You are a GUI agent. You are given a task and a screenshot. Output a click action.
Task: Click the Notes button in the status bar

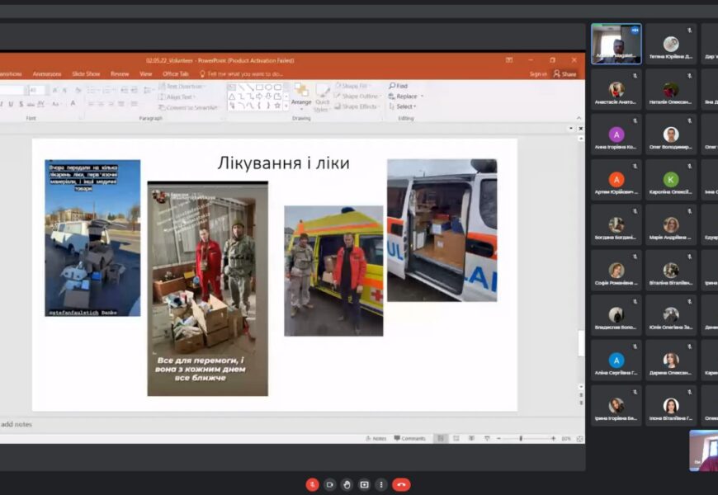click(376, 438)
